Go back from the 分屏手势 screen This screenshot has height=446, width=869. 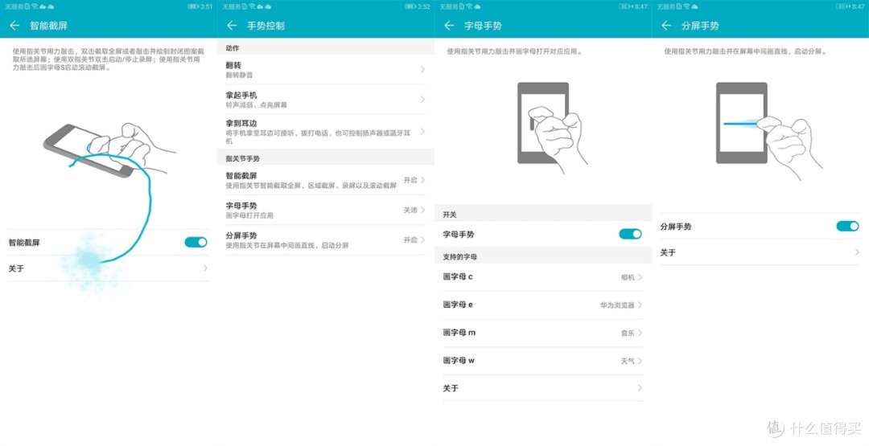click(x=667, y=26)
